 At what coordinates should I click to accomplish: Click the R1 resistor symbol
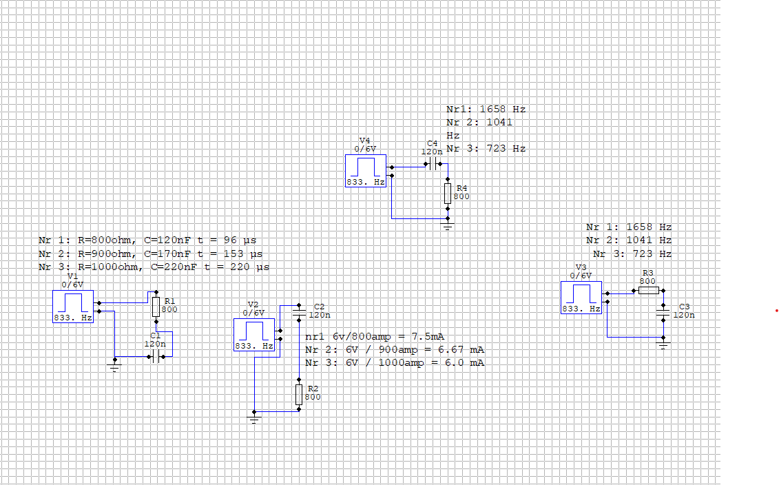(156, 307)
